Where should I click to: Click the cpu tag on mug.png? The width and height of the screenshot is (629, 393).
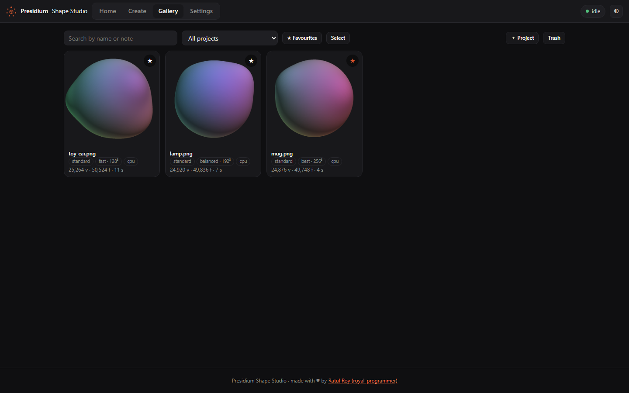(335, 162)
